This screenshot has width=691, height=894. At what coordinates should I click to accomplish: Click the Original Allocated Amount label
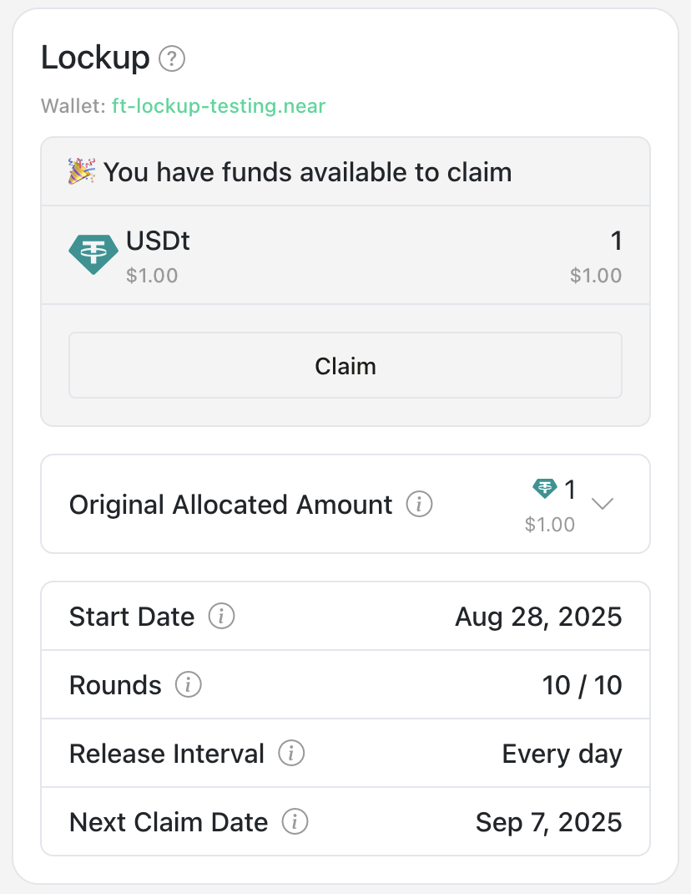(230, 505)
